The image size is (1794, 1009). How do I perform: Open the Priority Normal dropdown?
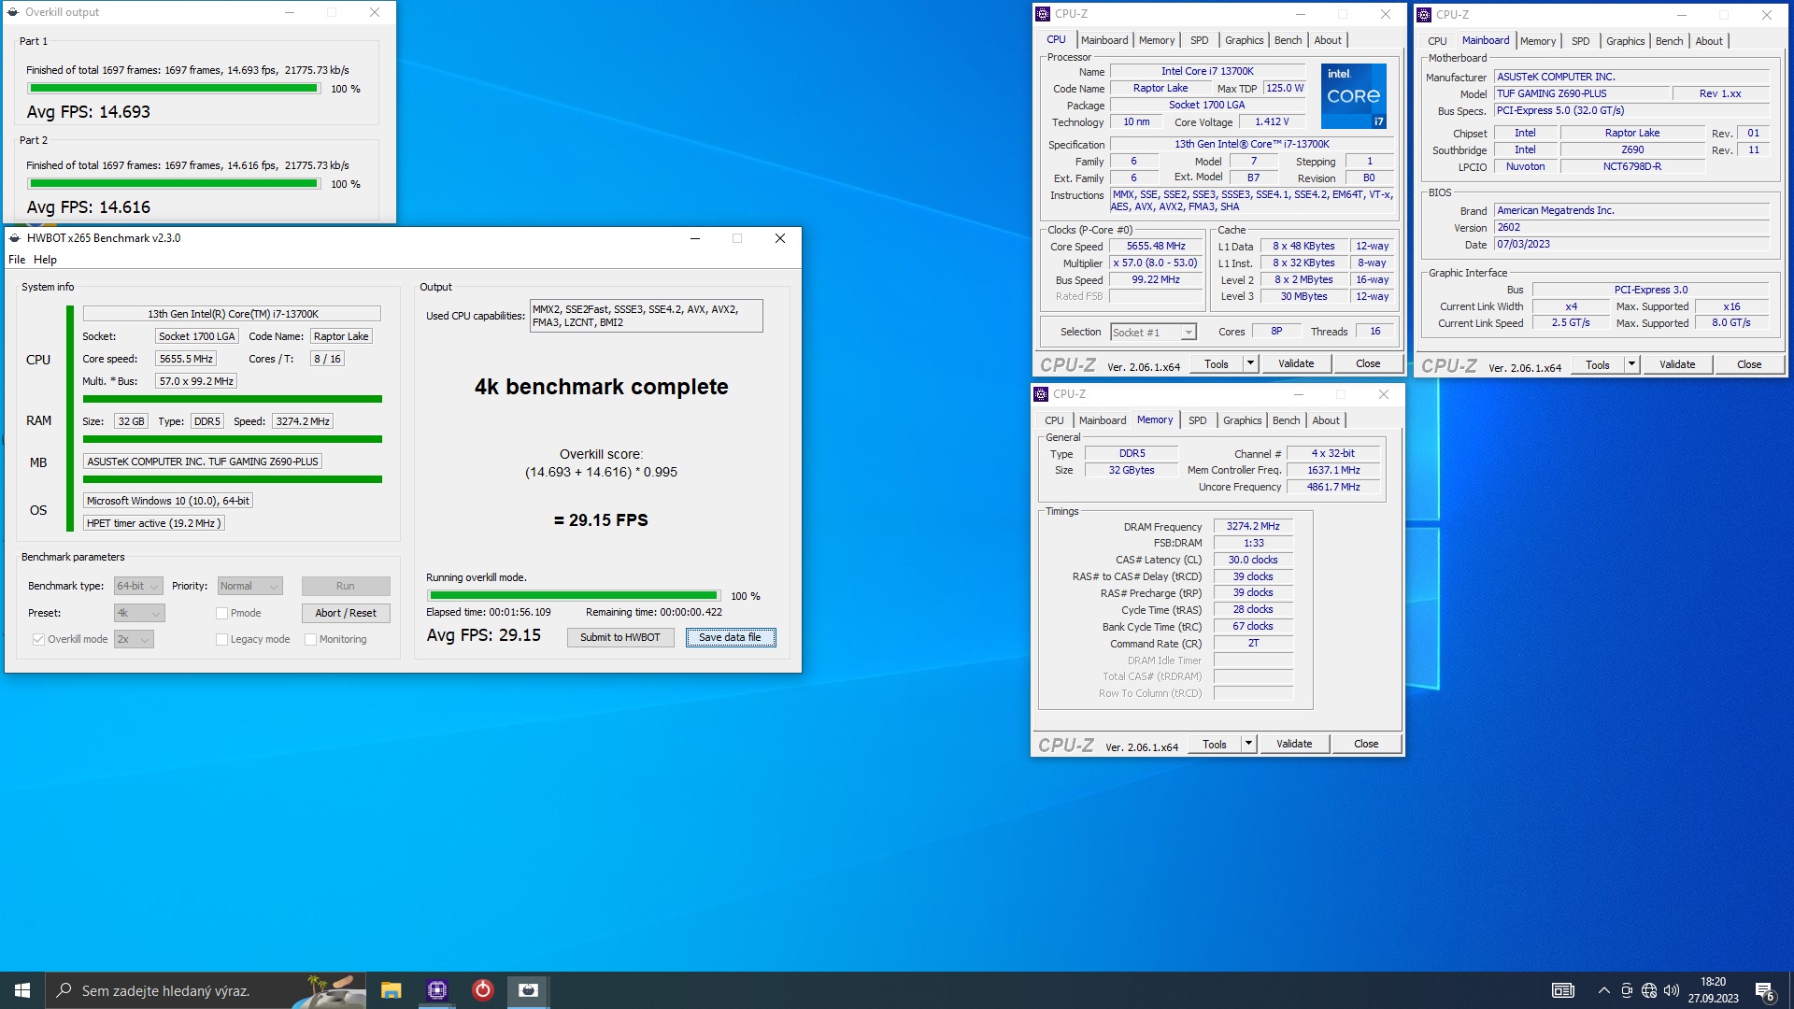[250, 587]
